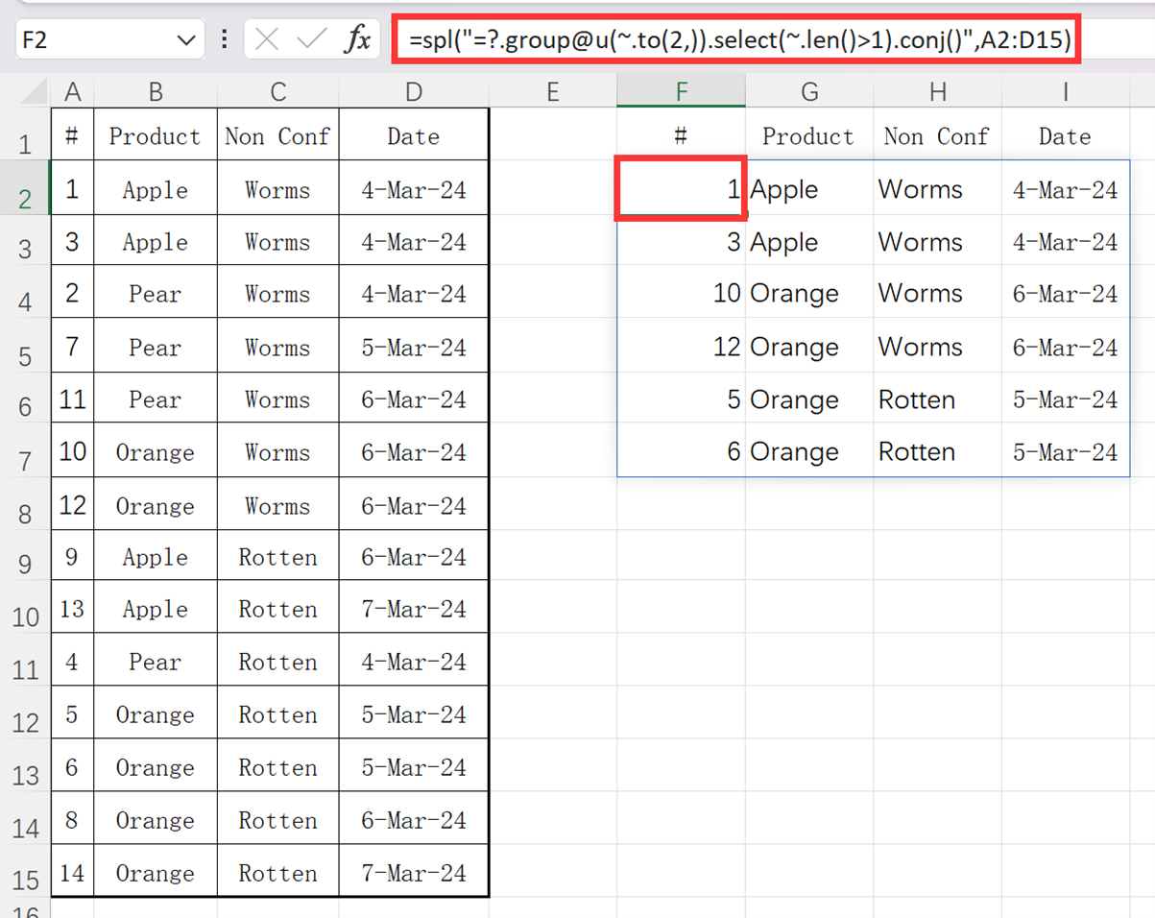Click the Insert Function fx icon
This screenshot has width=1155, height=918.
pos(357,39)
